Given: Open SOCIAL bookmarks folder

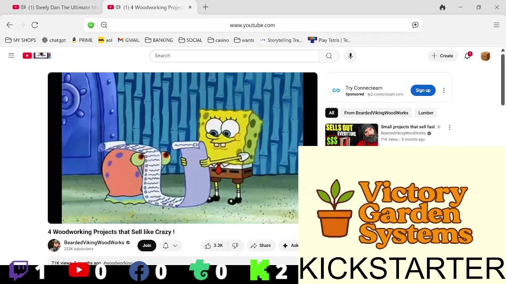Looking at the screenshot, I should (x=190, y=40).
